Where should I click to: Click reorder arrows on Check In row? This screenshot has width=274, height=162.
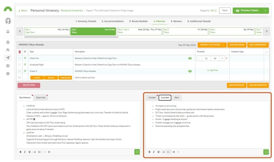25,71
